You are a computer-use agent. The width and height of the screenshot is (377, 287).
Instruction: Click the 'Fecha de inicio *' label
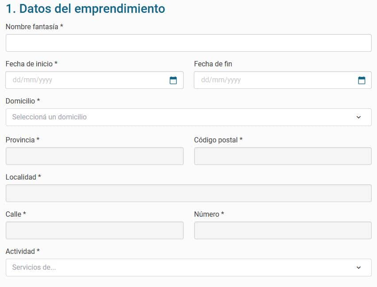point(31,64)
